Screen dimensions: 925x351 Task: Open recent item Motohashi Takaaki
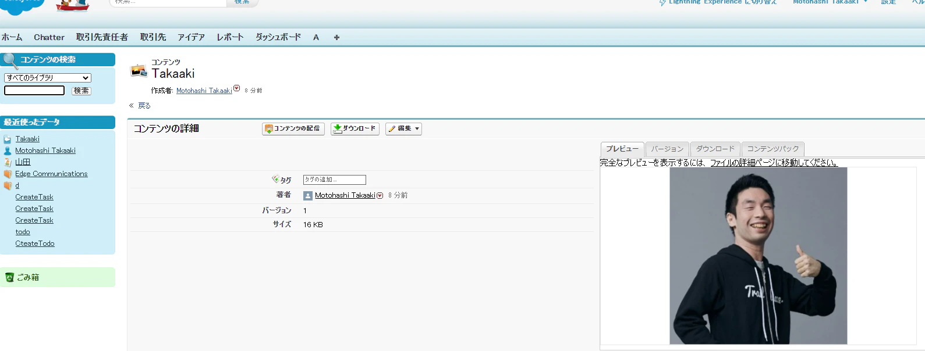(45, 151)
